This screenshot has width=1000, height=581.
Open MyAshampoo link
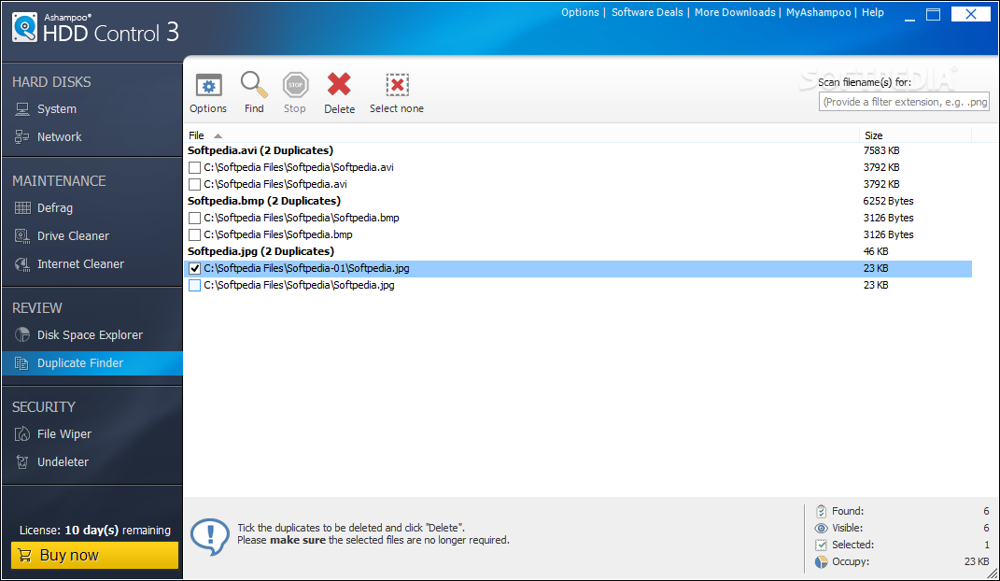[x=818, y=12]
